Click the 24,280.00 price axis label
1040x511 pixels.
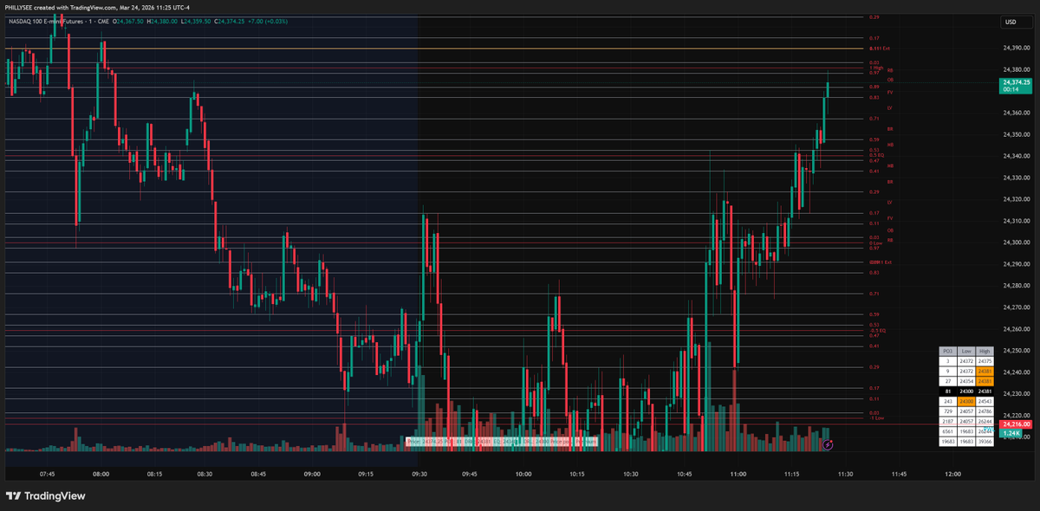tap(1015, 286)
